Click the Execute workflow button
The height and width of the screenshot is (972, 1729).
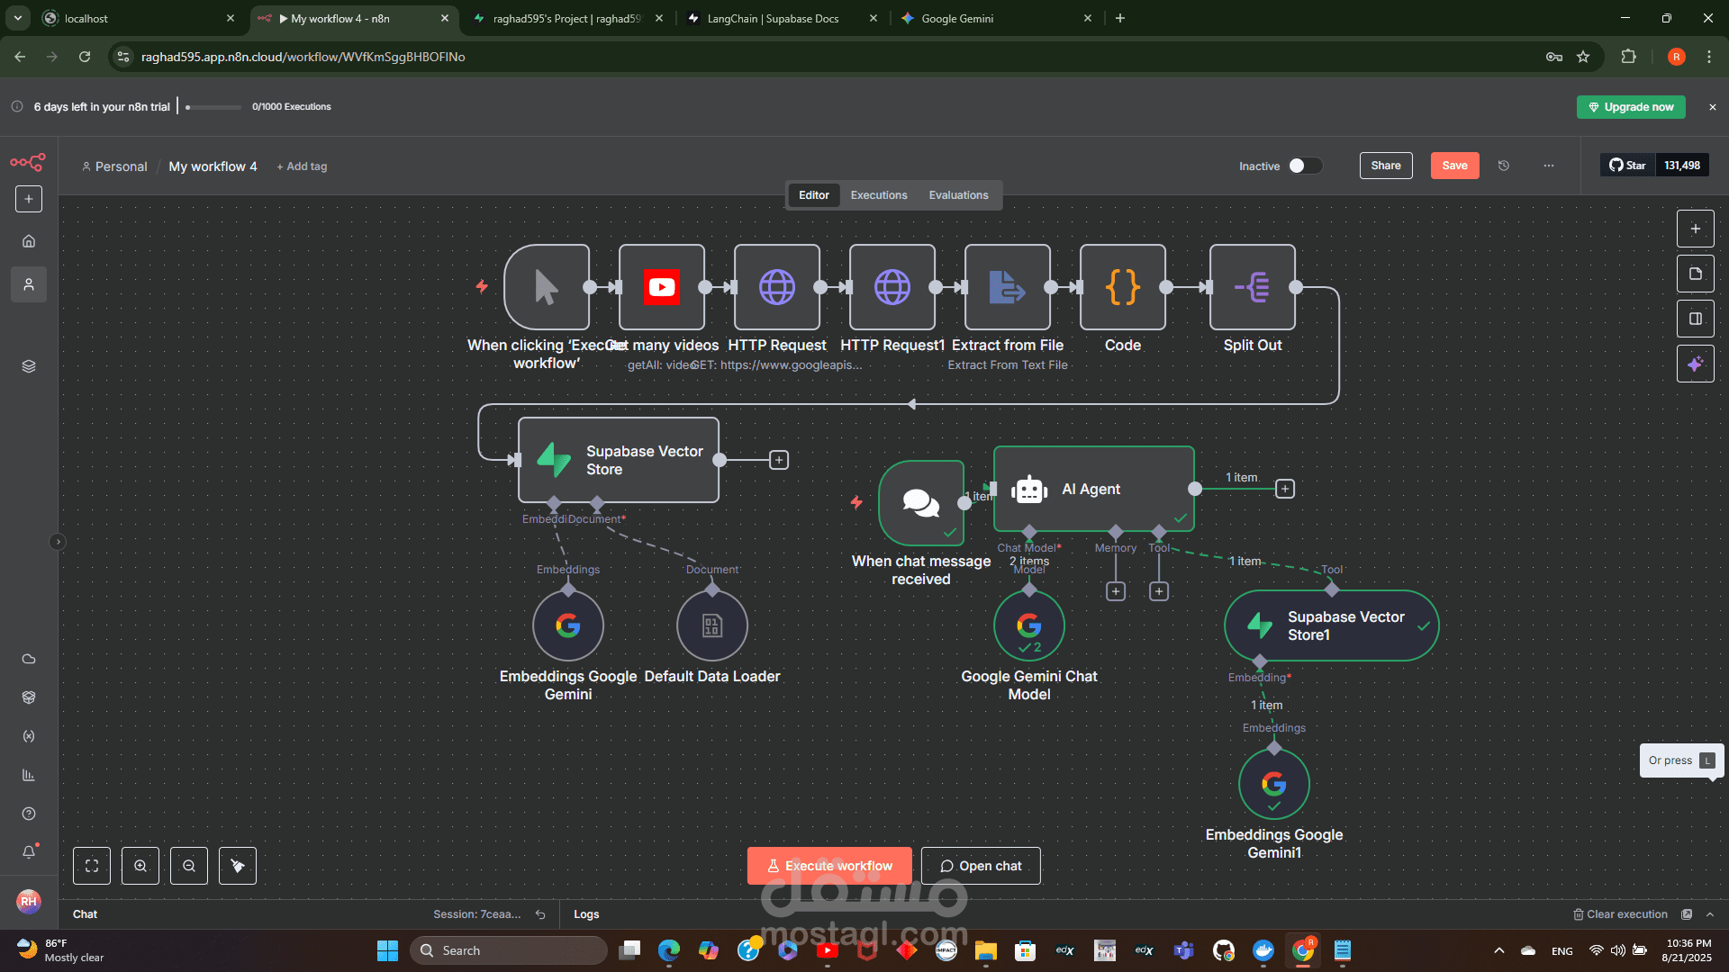coord(829,866)
